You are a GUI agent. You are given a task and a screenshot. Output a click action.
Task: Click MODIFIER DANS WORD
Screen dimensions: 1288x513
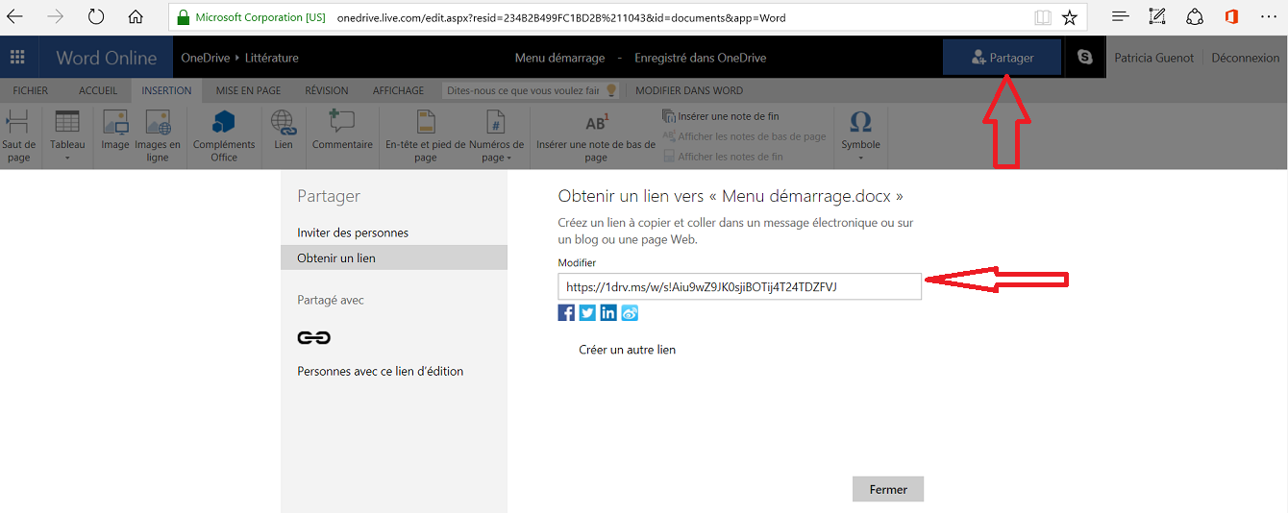tap(689, 90)
